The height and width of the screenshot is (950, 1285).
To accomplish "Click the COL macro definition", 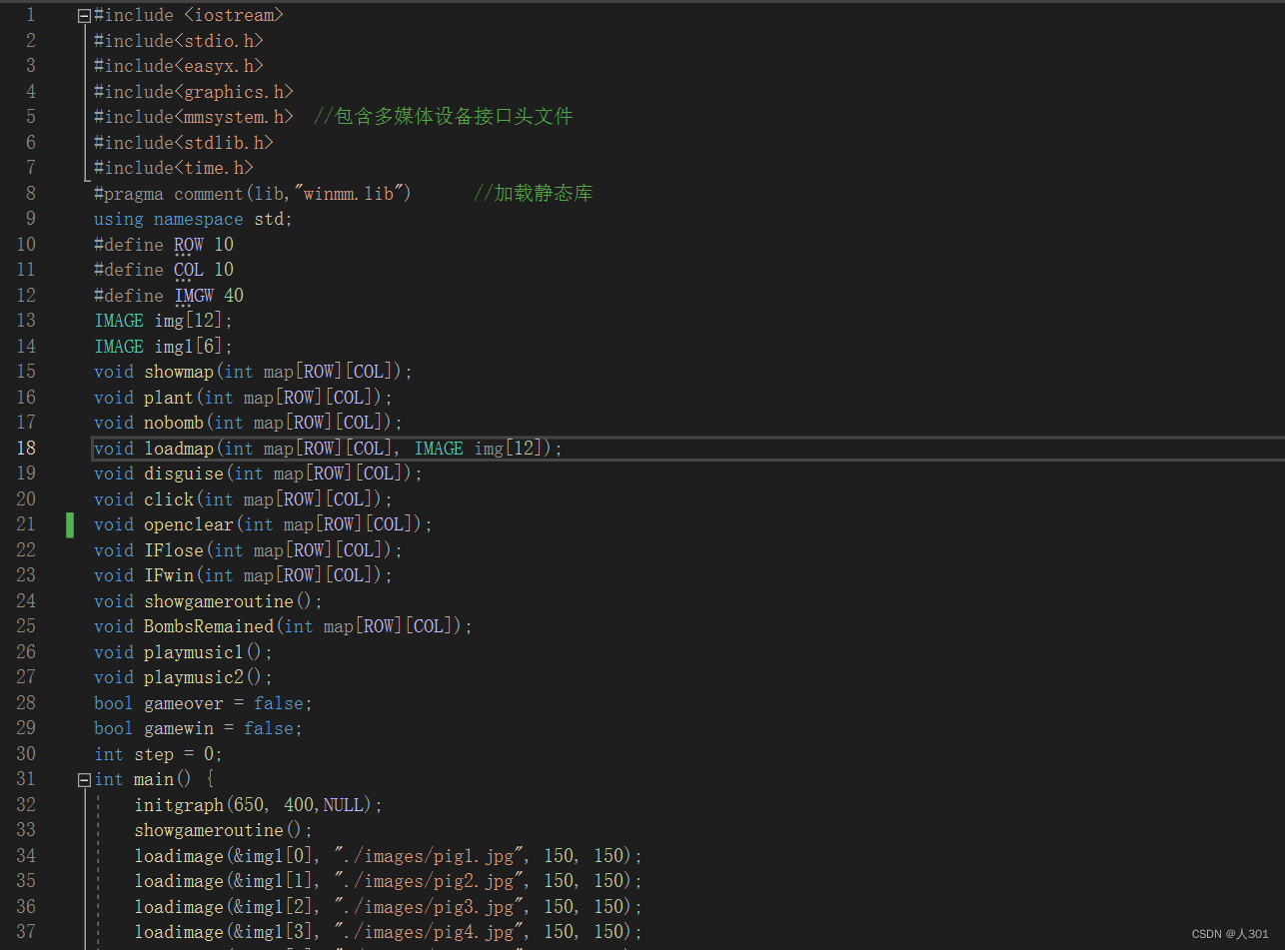I will click(164, 270).
